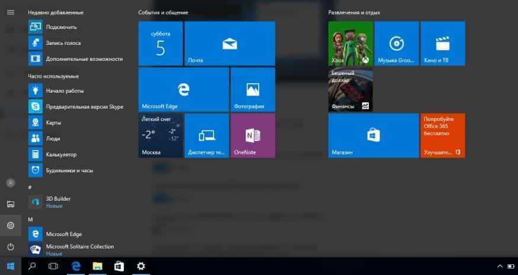Open Дополнительные возможности icon
Screen dimensions: 518x275
point(36,58)
